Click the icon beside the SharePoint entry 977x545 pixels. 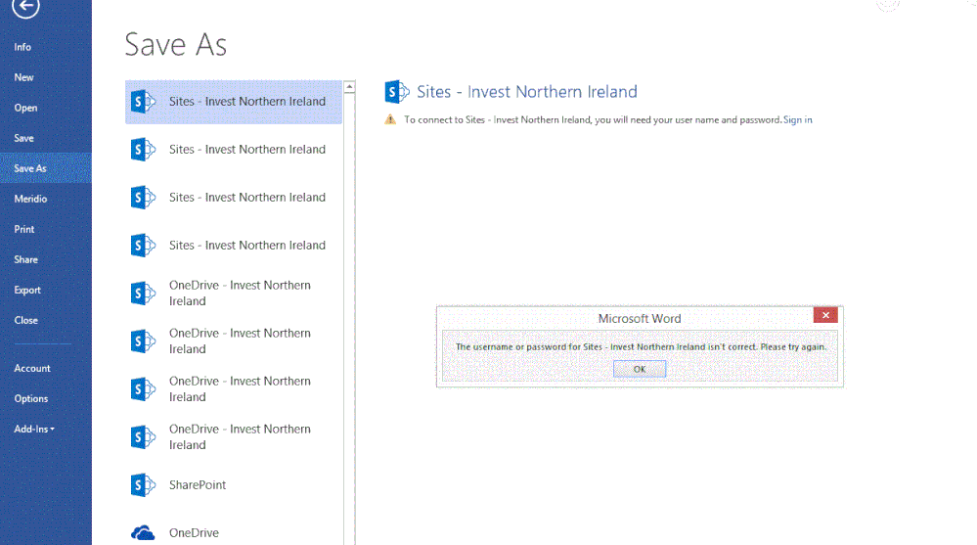(143, 485)
